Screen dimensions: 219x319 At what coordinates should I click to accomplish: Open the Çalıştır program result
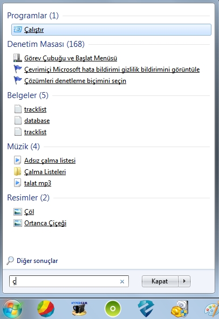(x=111, y=30)
